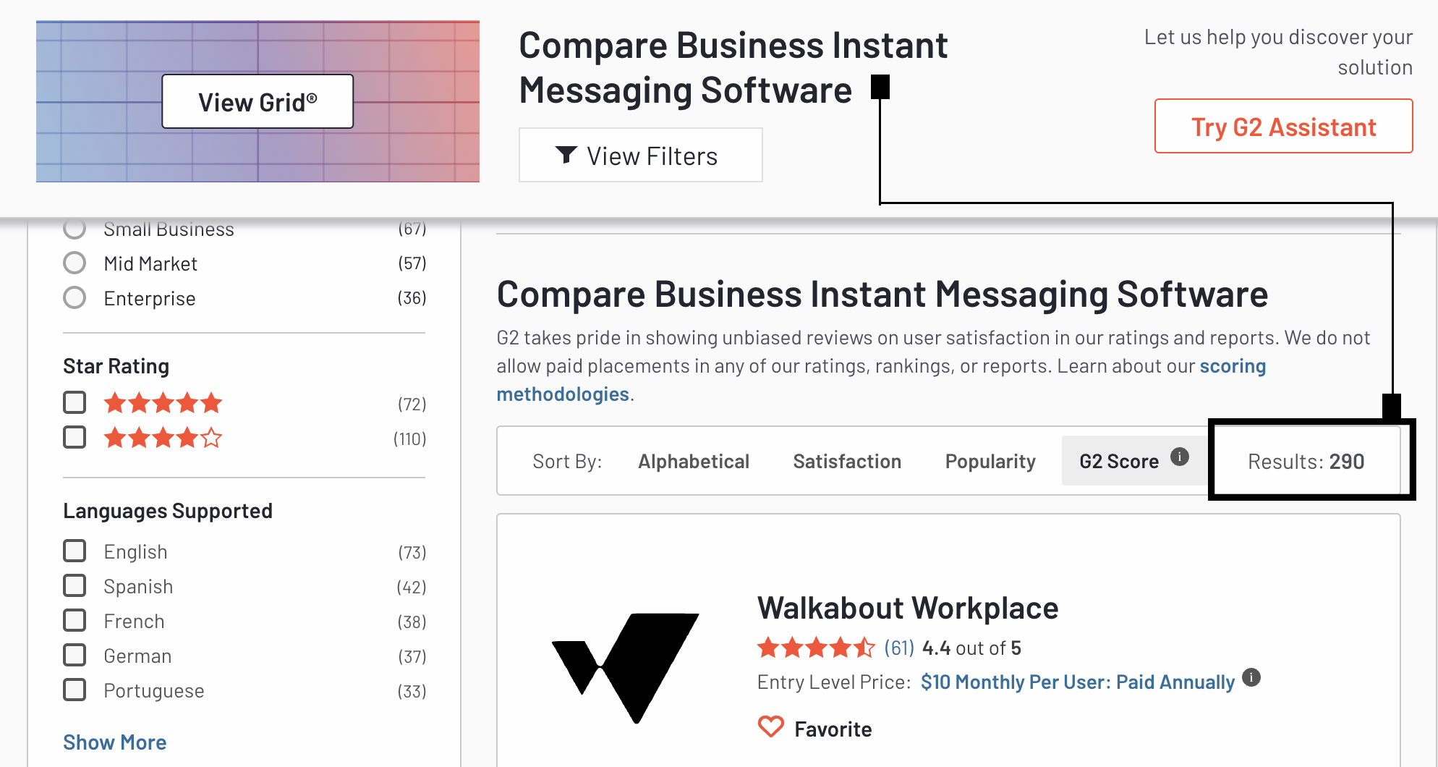Expand languages with Show More
Screen dimensions: 1438x767
click(114, 742)
